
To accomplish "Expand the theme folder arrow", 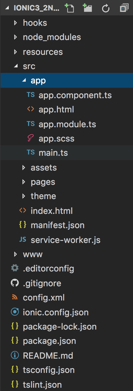I will tap(24, 196).
